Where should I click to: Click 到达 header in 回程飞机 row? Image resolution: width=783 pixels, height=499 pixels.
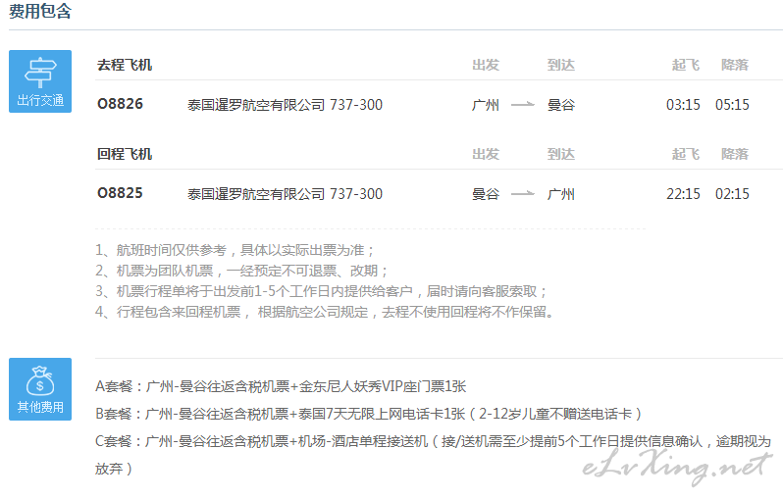point(561,154)
